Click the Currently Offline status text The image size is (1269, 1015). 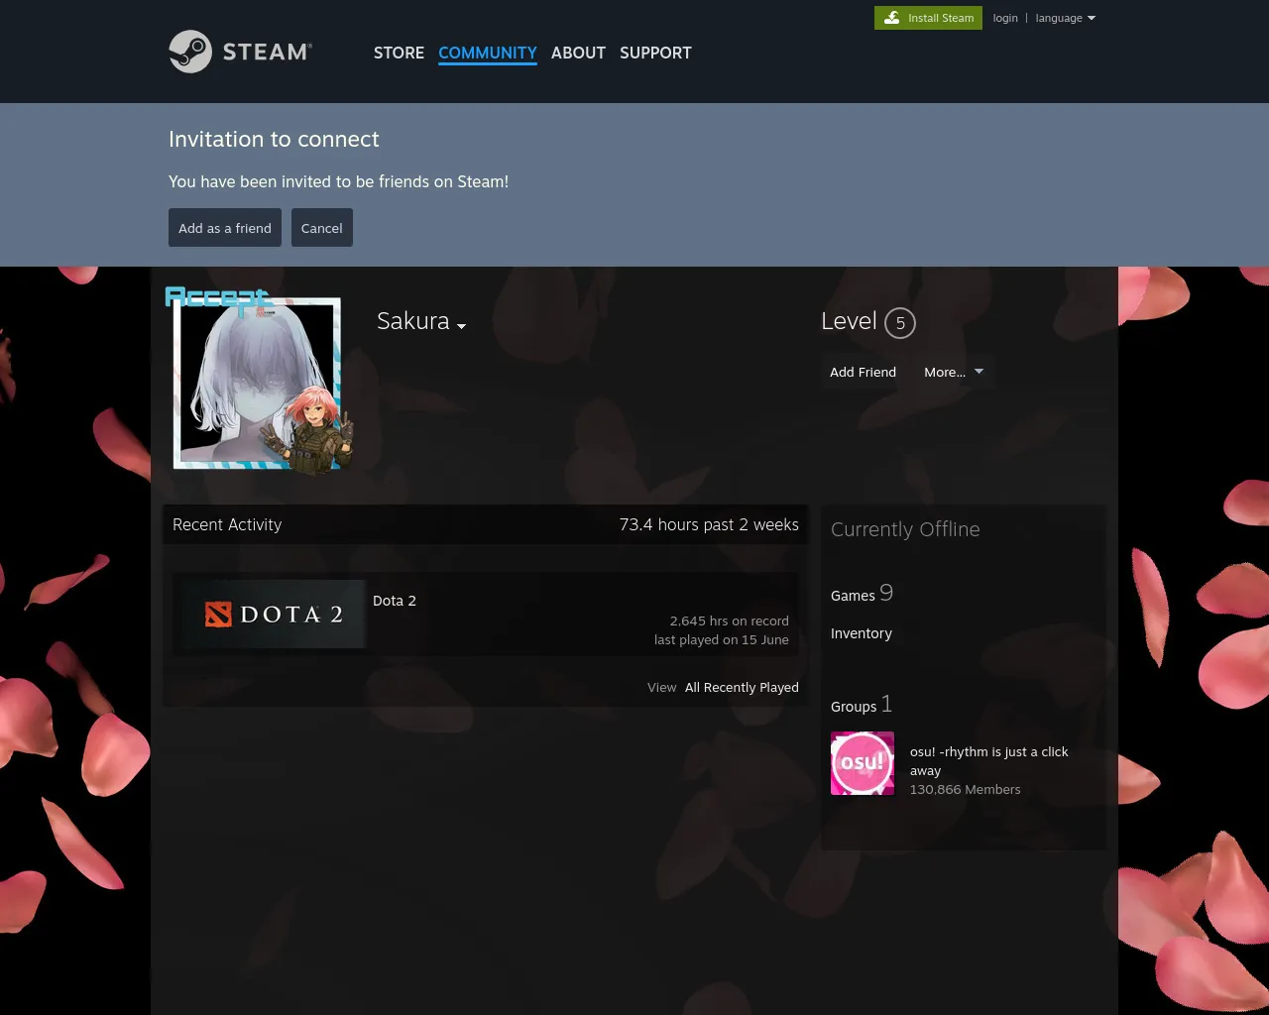pos(905,529)
